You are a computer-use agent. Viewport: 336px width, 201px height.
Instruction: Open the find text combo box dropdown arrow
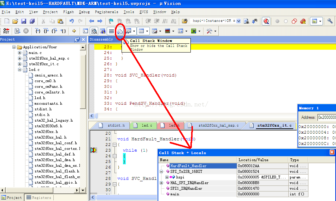(238, 21)
